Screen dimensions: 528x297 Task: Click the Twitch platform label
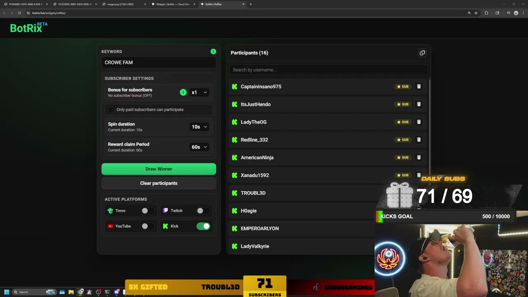point(177,211)
